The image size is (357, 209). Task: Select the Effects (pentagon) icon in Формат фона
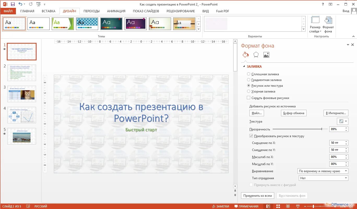256,55
